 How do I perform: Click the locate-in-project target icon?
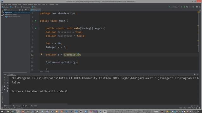click(x=20, y=10)
